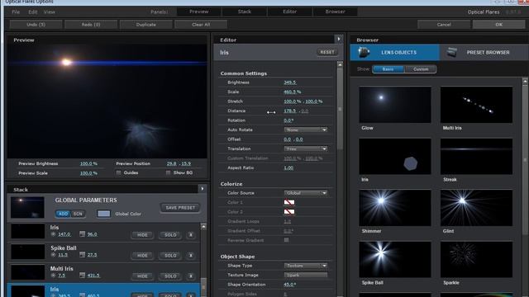Switch blend mode to ADD
The height and width of the screenshot is (297, 529).
point(63,214)
